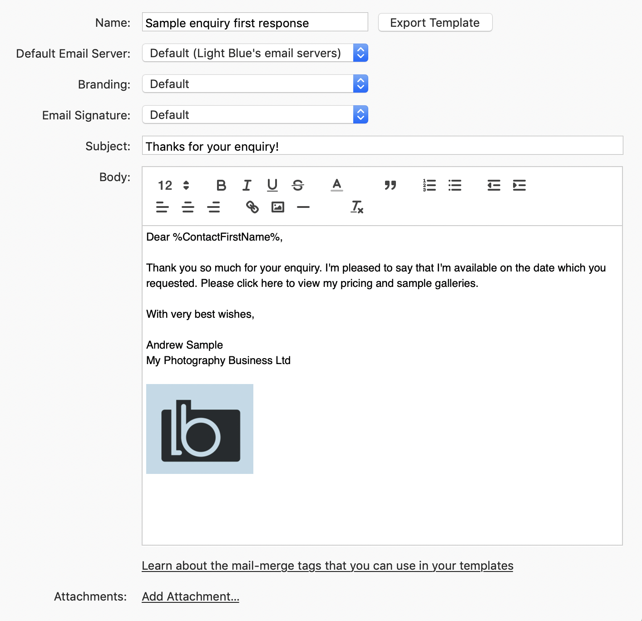
Task: Insert a hyperlink with the link icon
Action: [252, 207]
